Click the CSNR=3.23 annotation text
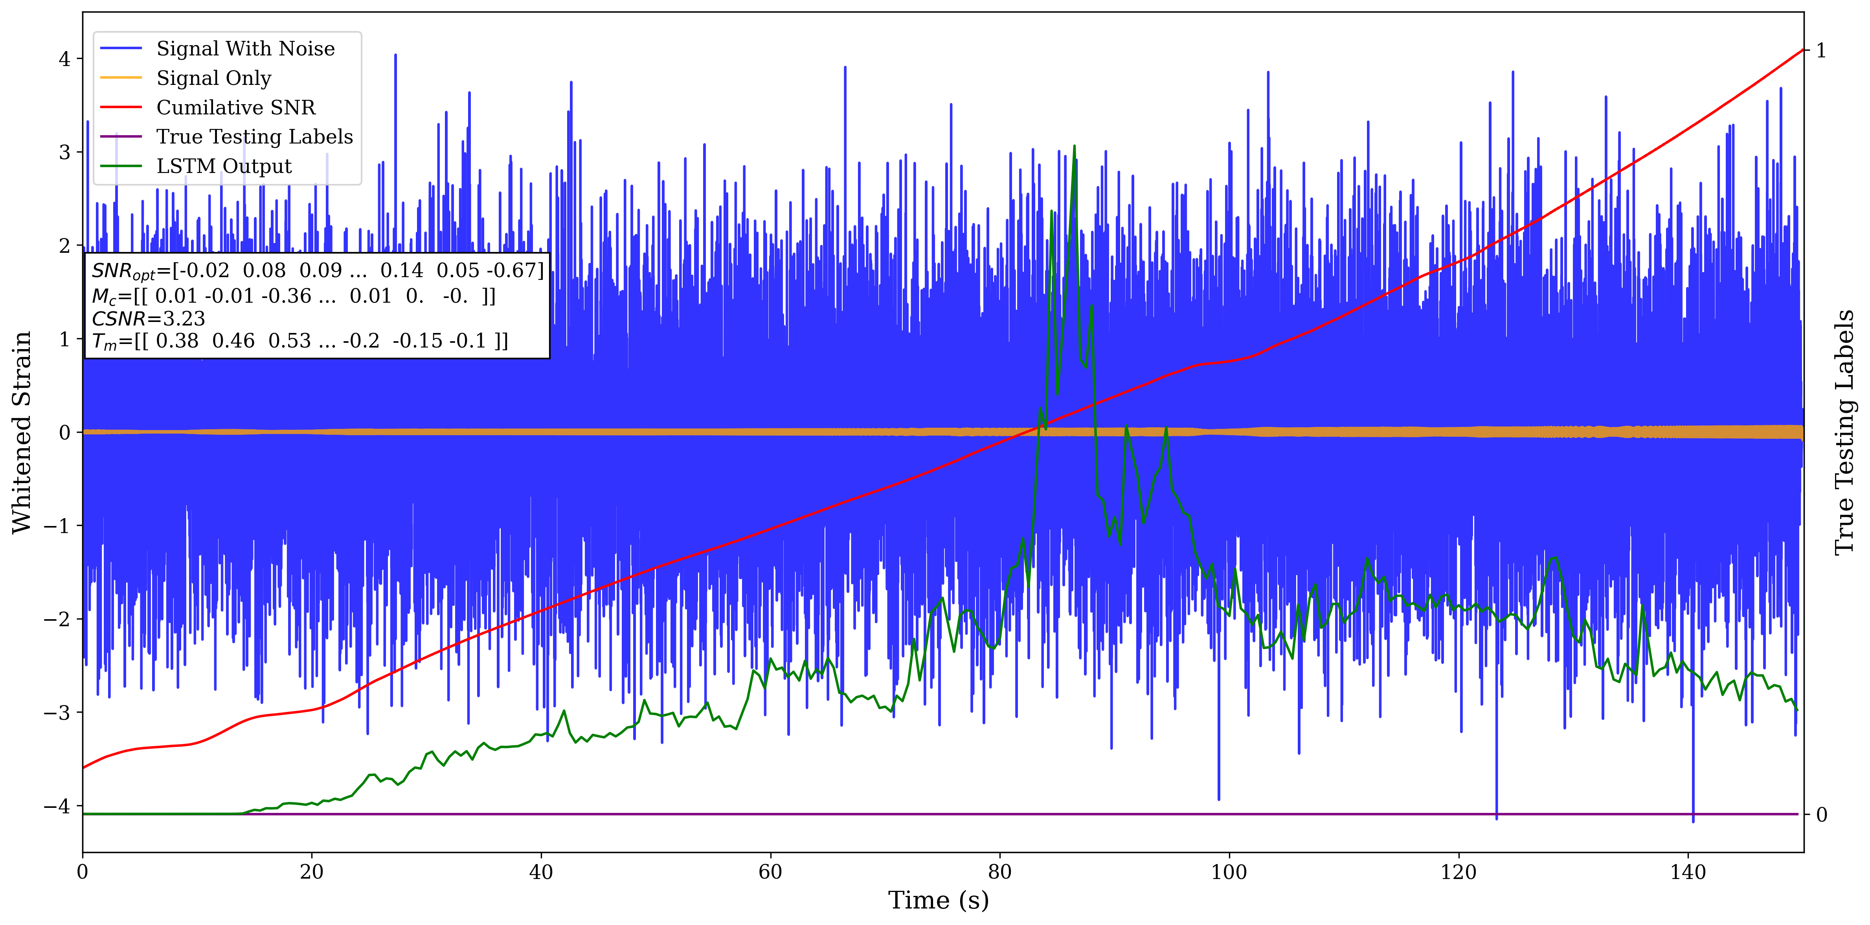This screenshot has width=1870, height=925. (x=148, y=319)
